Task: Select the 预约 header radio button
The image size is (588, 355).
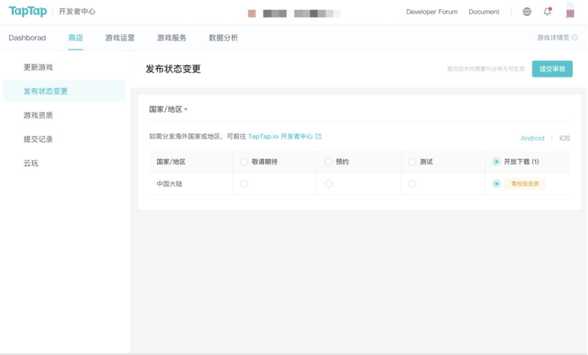Action: click(x=328, y=162)
